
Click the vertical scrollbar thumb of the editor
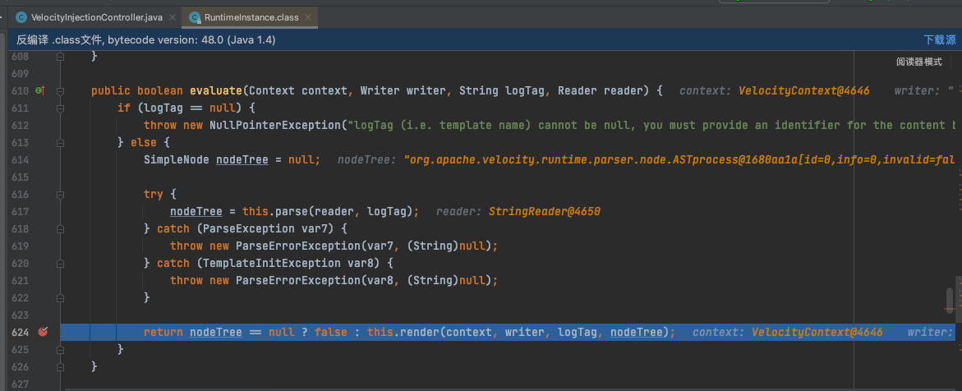(950, 300)
